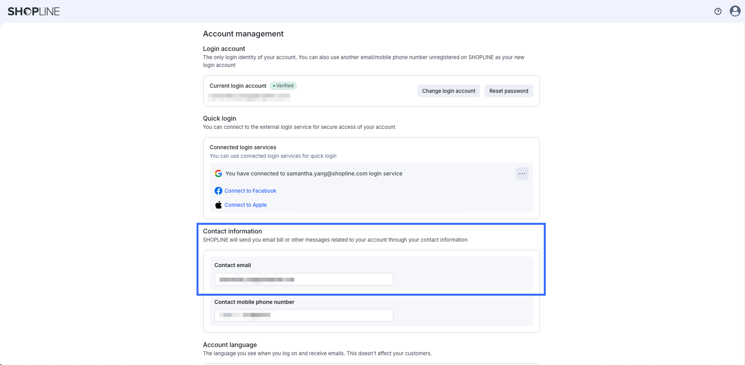Open the Google connection three-dot menu
745x365 pixels.
click(x=522, y=173)
